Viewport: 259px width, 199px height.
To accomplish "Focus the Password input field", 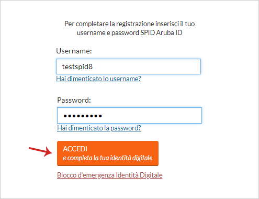I will pos(129,116).
